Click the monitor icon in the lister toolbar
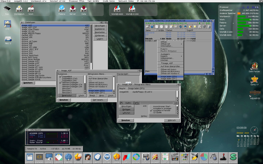 [x=185, y=27]
